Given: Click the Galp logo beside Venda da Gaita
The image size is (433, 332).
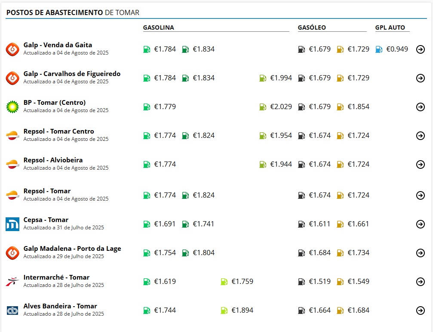Looking at the screenshot, I should tap(12, 49).
